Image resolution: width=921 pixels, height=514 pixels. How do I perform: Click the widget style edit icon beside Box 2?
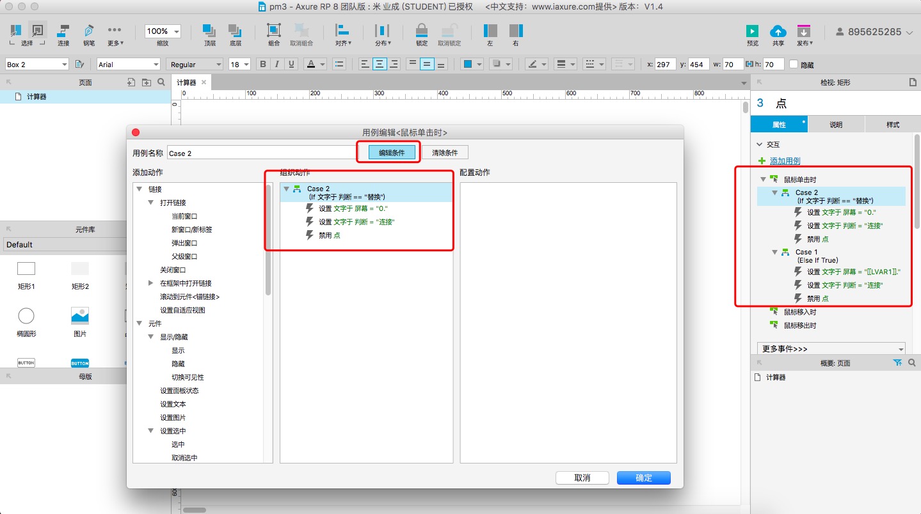[80, 64]
